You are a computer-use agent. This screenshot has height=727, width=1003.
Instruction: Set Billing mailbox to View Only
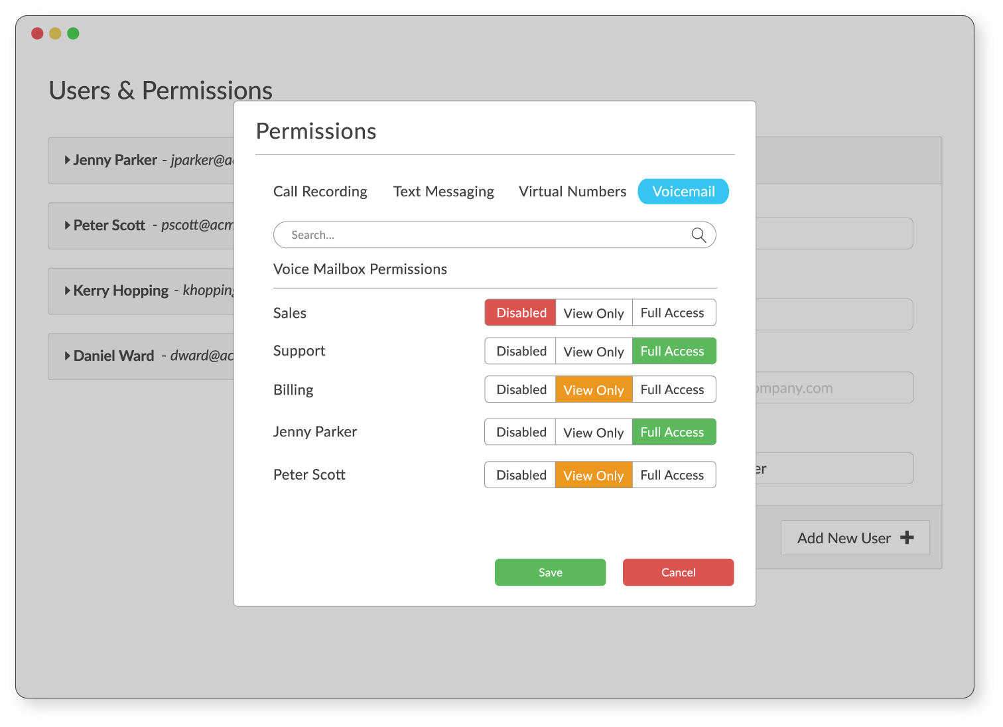[594, 389]
